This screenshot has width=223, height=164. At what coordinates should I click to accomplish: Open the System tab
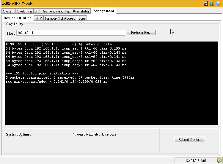click(x=9, y=11)
